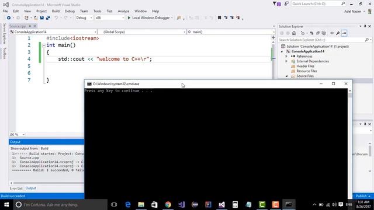The width and height of the screenshot is (374, 210).
Task: Click the Publish button in status bar
Action: click(363, 196)
